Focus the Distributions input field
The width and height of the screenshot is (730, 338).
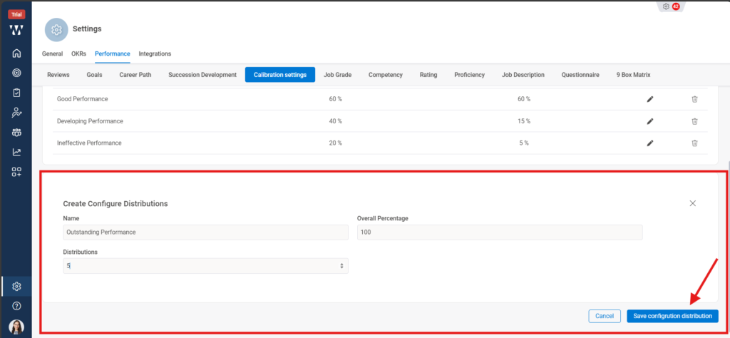pyautogui.click(x=205, y=266)
